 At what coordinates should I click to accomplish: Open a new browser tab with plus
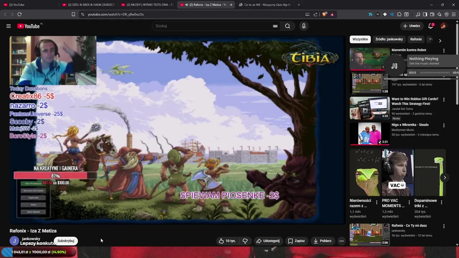[299, 5]
